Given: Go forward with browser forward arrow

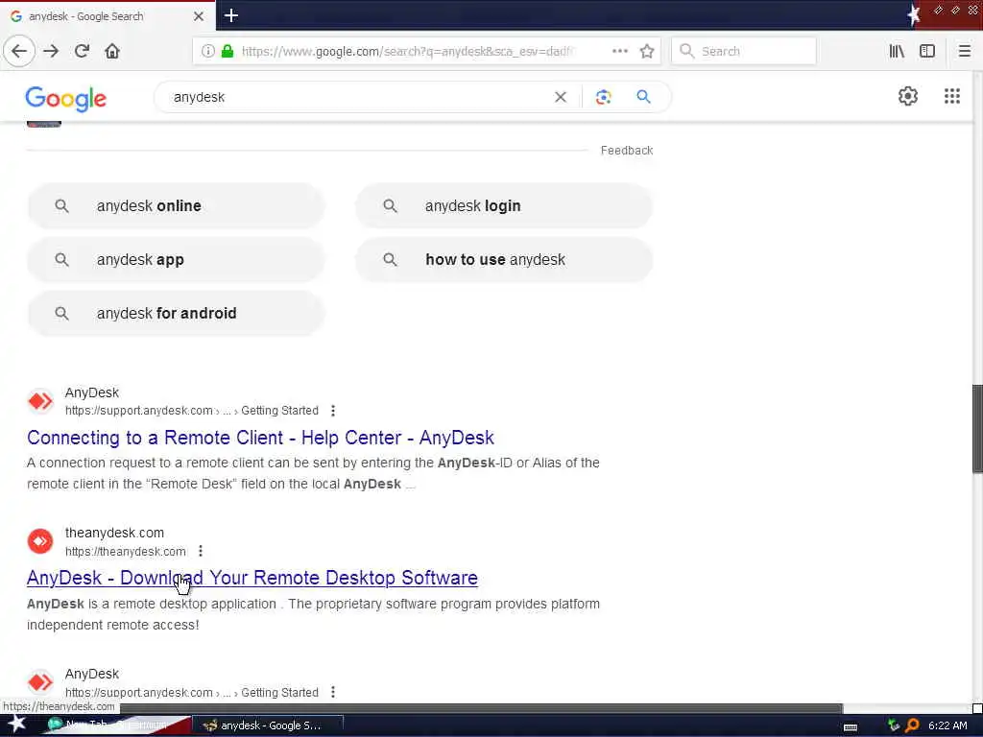Looking at the screenshot, I should click(51, 51).
